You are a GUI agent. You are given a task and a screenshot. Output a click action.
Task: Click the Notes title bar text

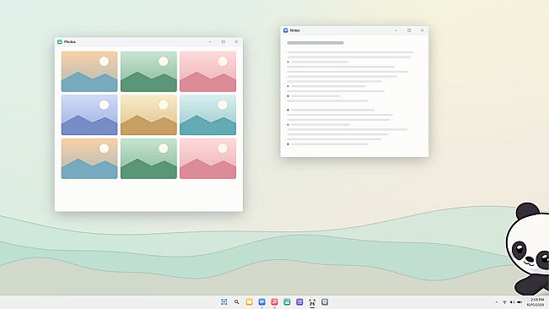point(295,30)
